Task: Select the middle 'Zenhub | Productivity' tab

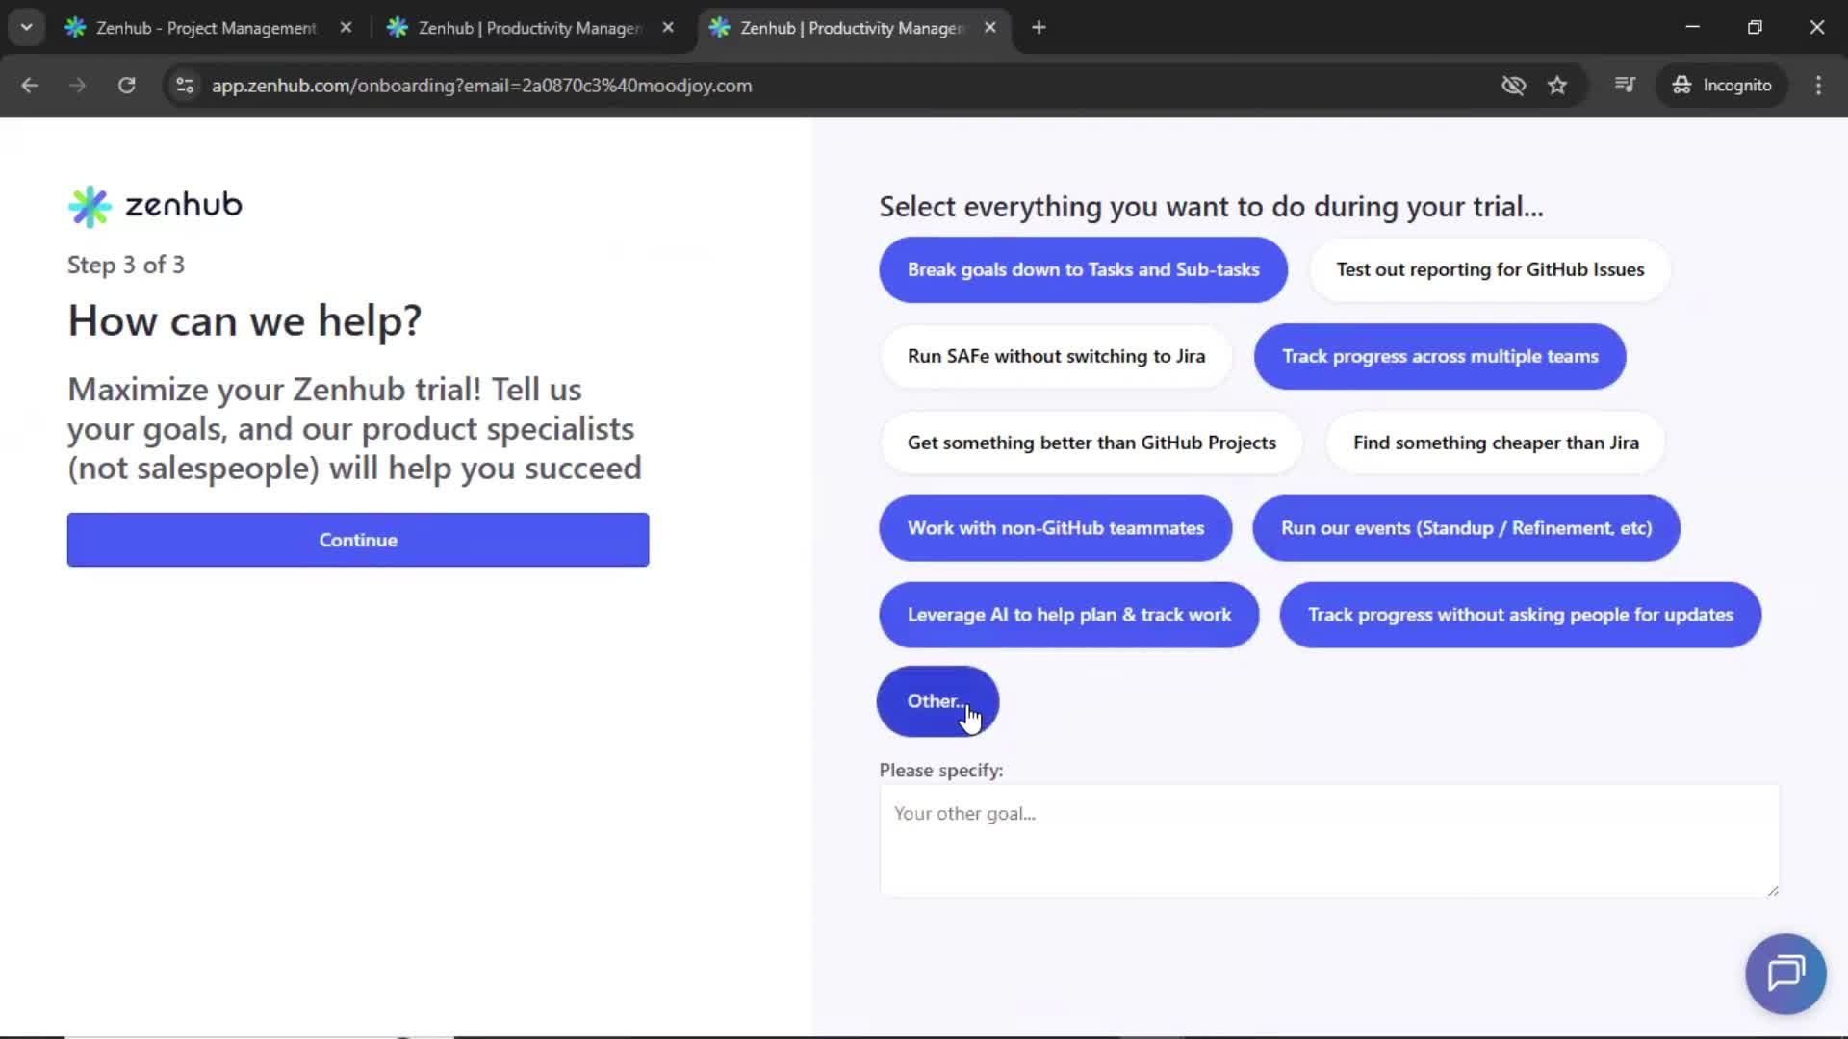Action: tap(525, 27)
